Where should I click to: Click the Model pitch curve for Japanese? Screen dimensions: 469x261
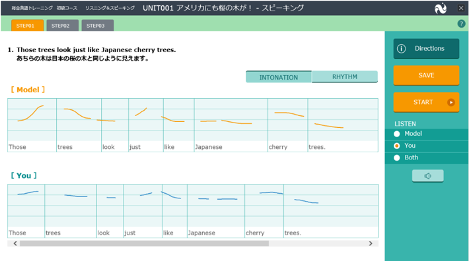(226, 122)
